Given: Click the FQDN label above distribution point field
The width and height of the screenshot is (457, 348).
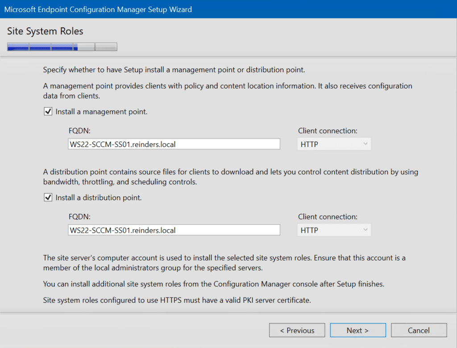Looking at the screenshot, I should coord(79,217).
